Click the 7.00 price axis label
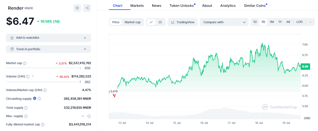Image resolution: width=318 pixels, height=131 pixels. 305,45
